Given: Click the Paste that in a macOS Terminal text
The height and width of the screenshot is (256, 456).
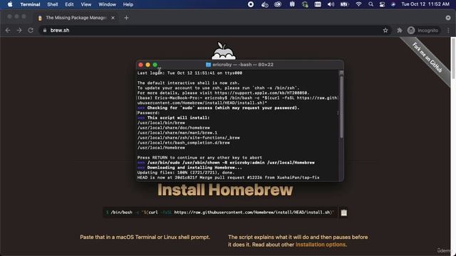Looking at the screenshot, I should [145, 237].
